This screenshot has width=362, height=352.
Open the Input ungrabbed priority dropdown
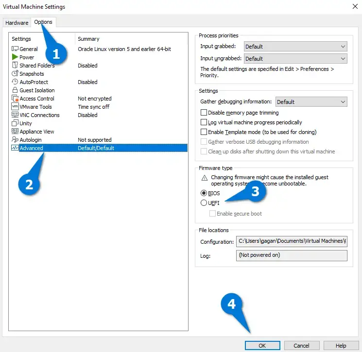295,59
